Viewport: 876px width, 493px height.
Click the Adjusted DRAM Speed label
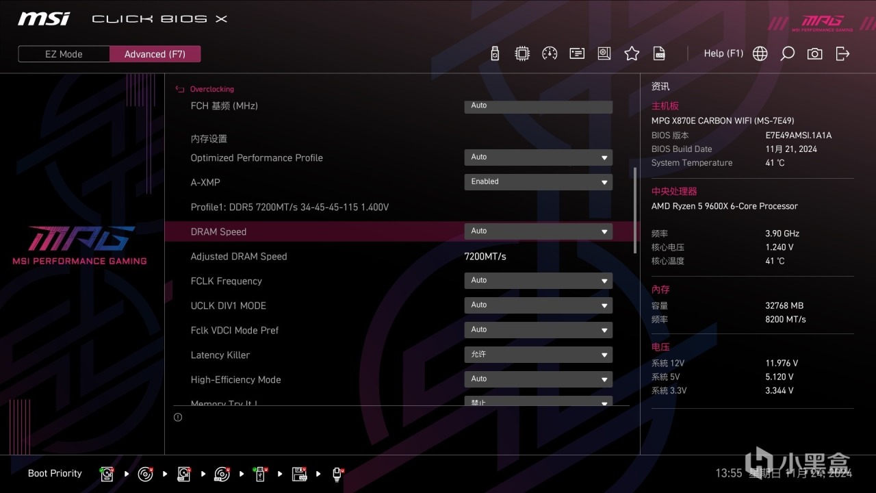[x=239, y=256]
